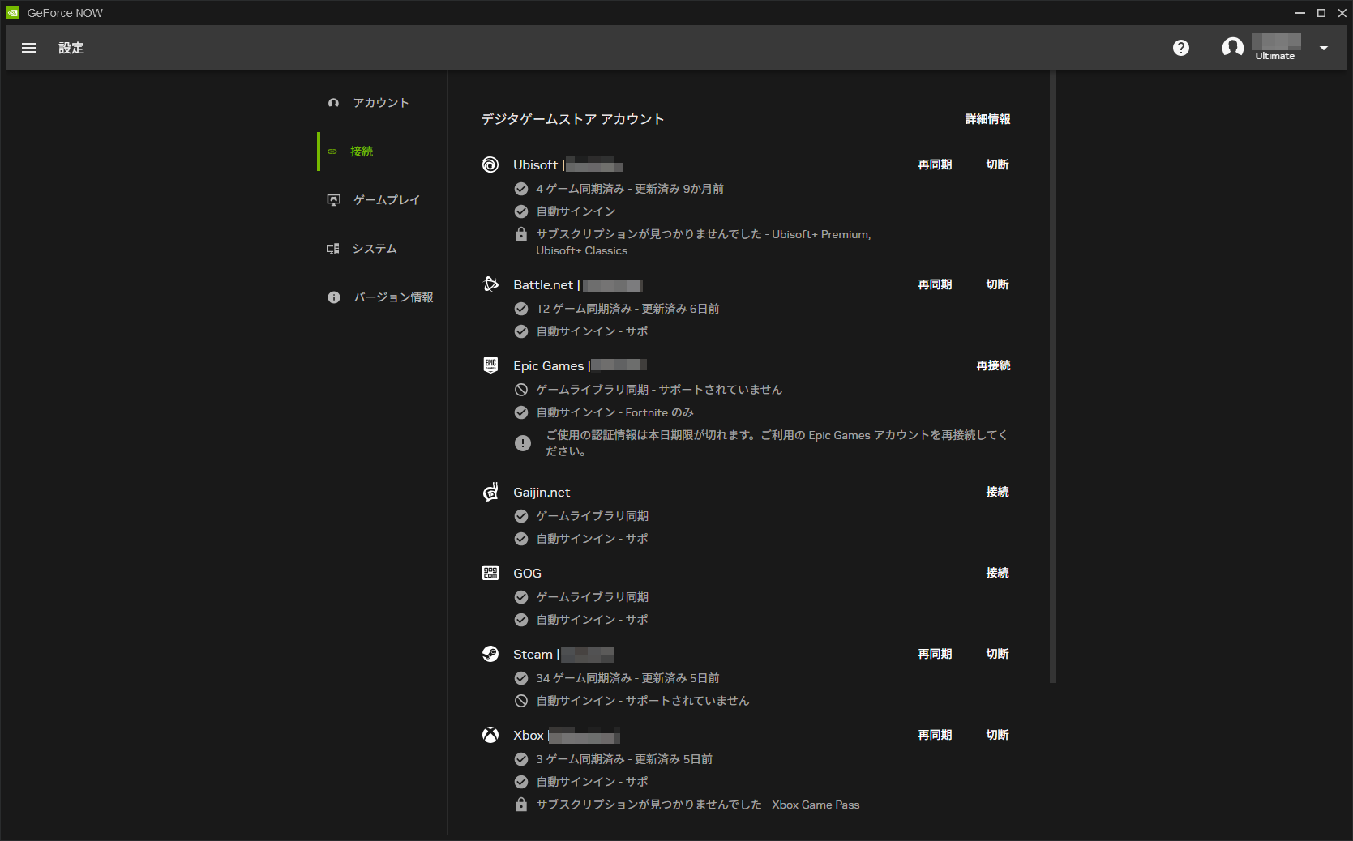
Task: Select the アカウント settings section
Action: 383,103
